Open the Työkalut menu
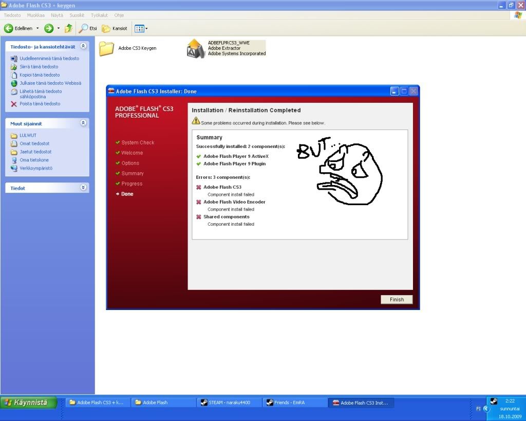526x421 pixels. pos(99,15)
